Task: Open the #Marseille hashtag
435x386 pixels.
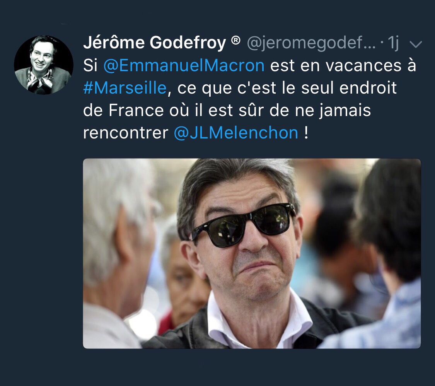Action: 125,88
